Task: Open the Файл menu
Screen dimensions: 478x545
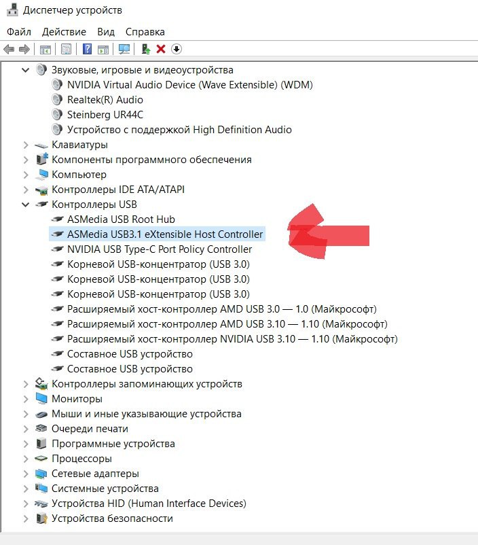Action: [19, 32]
